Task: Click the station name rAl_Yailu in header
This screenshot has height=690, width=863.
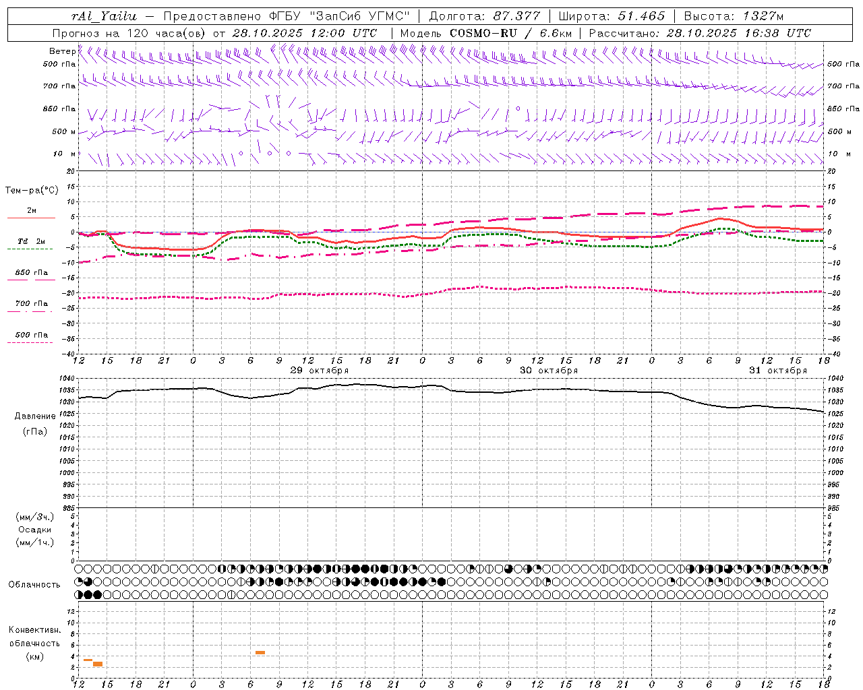Action: coord(104,16)
